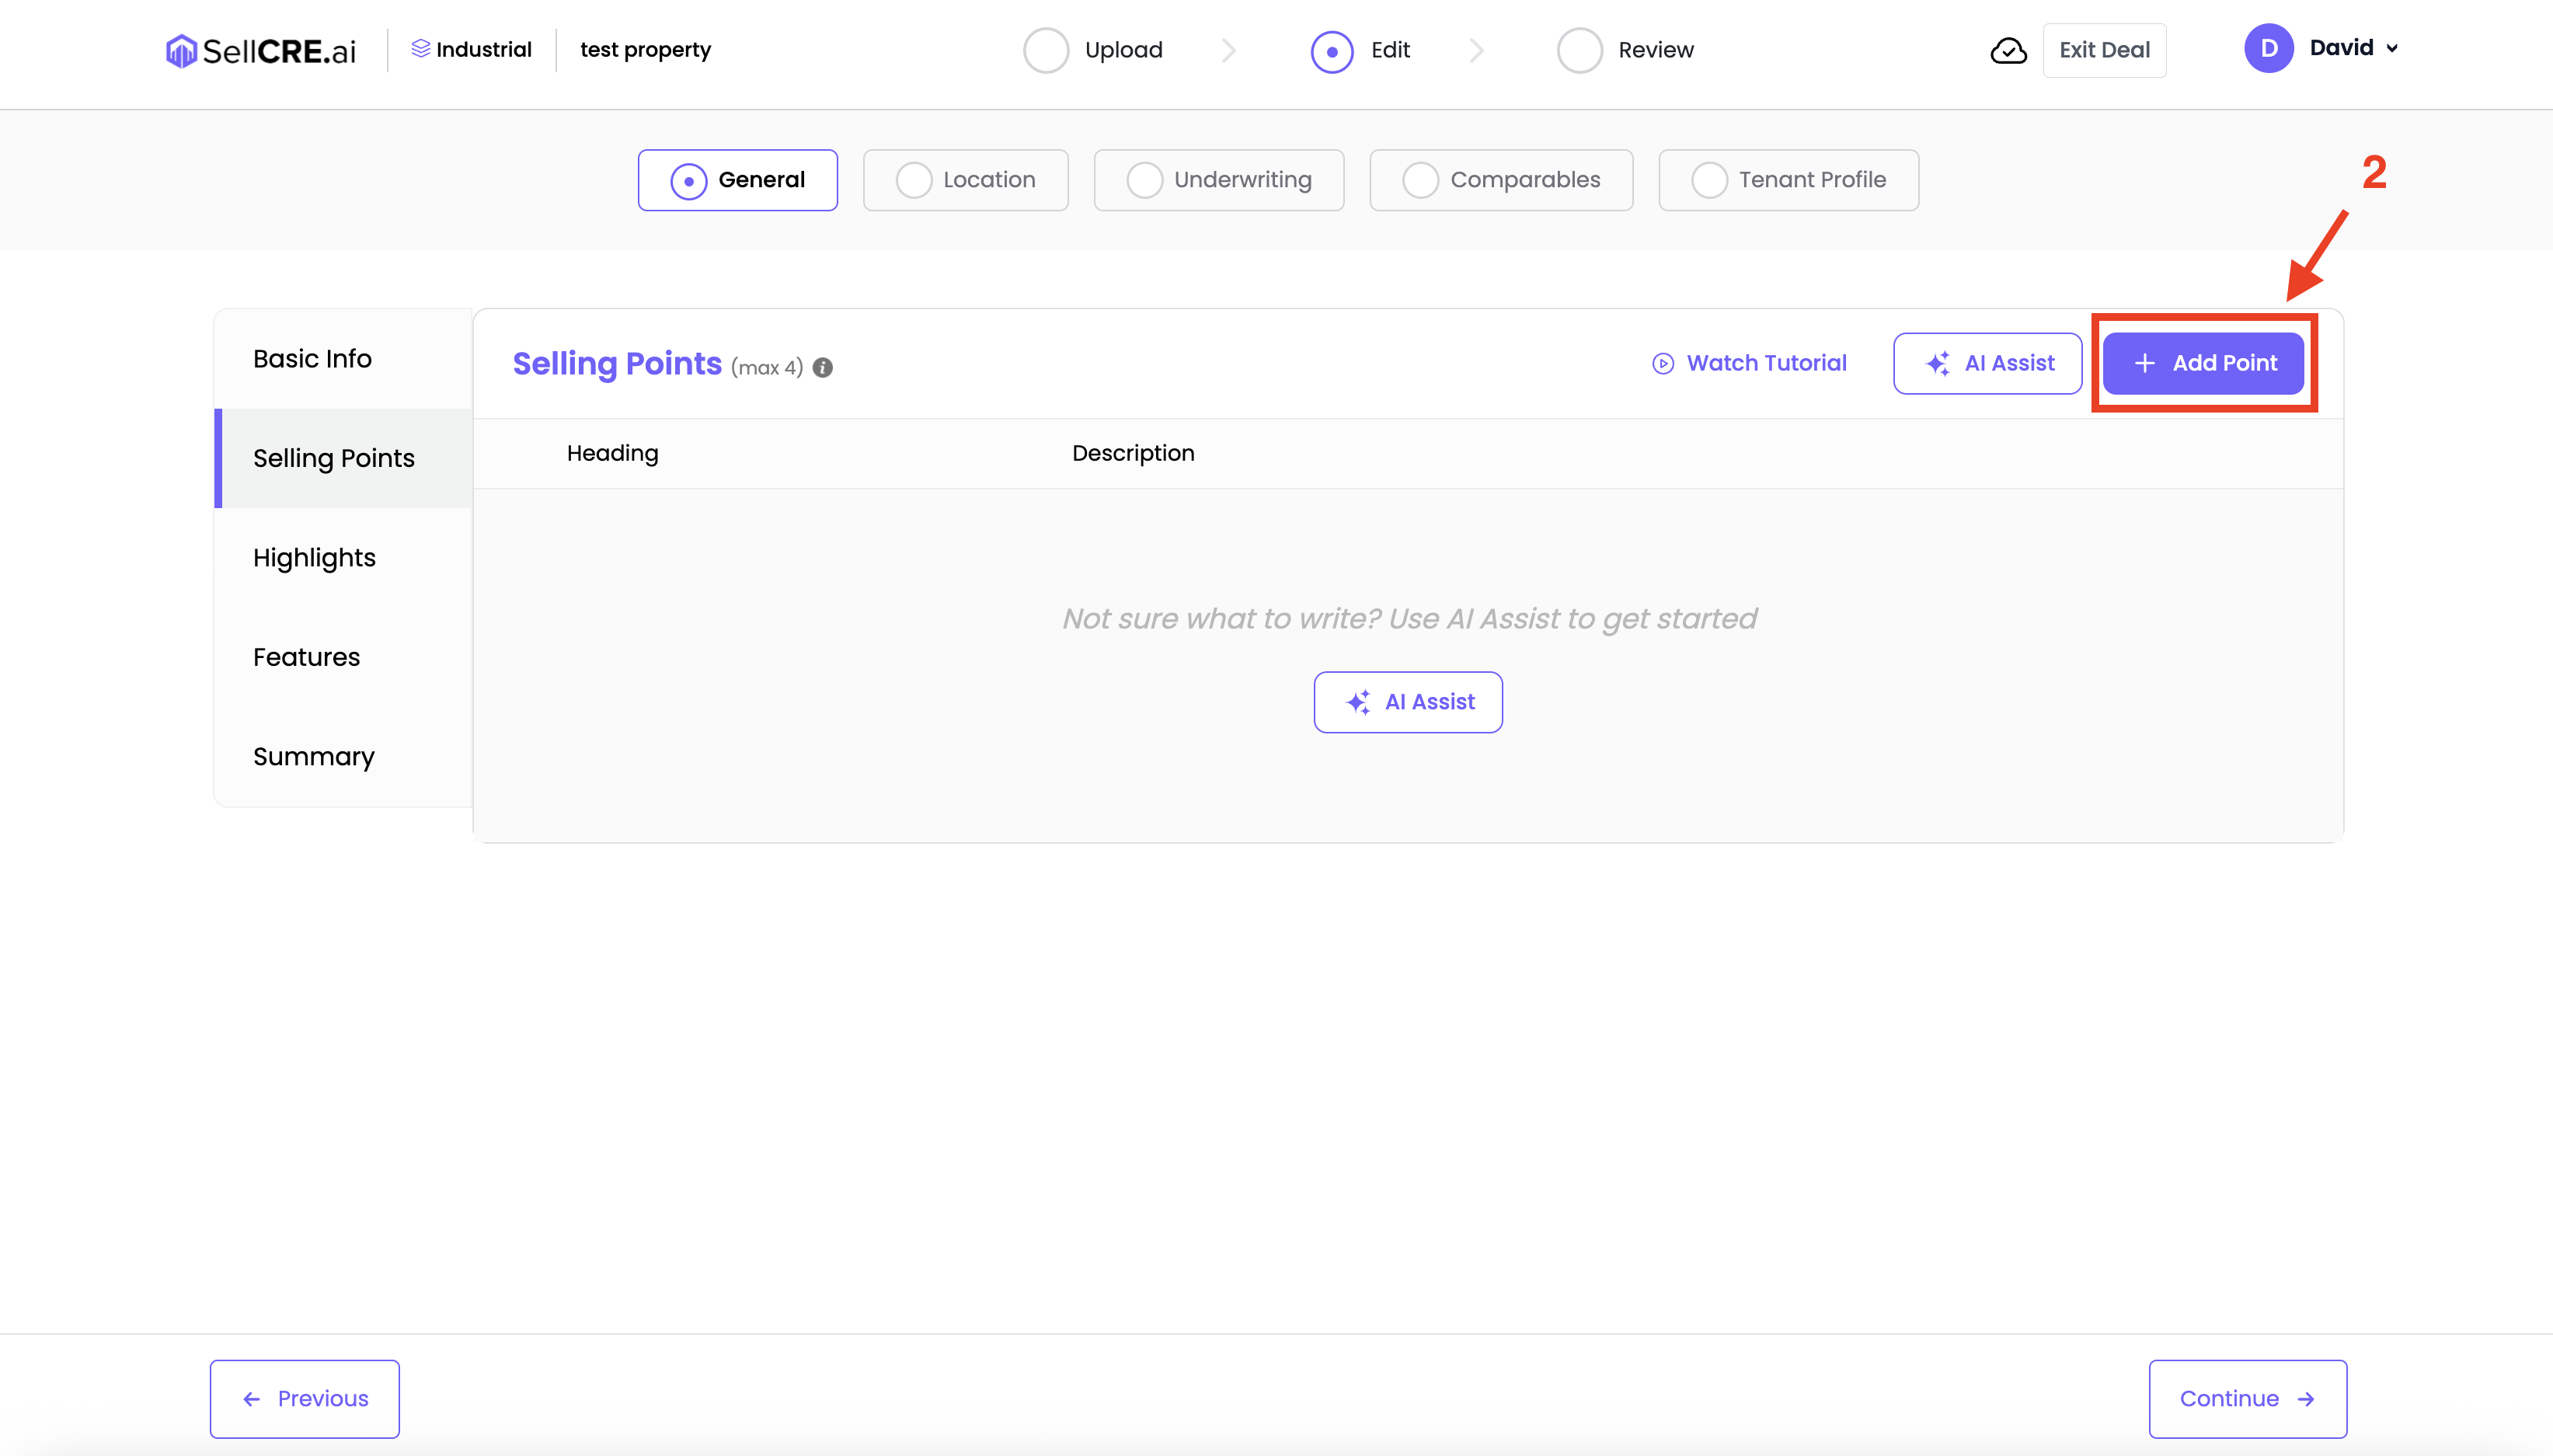The width and height of the screenshot is (2553, 1456).
Task: Open the Highlights sidebar section
Action: (x=314, y=558)
